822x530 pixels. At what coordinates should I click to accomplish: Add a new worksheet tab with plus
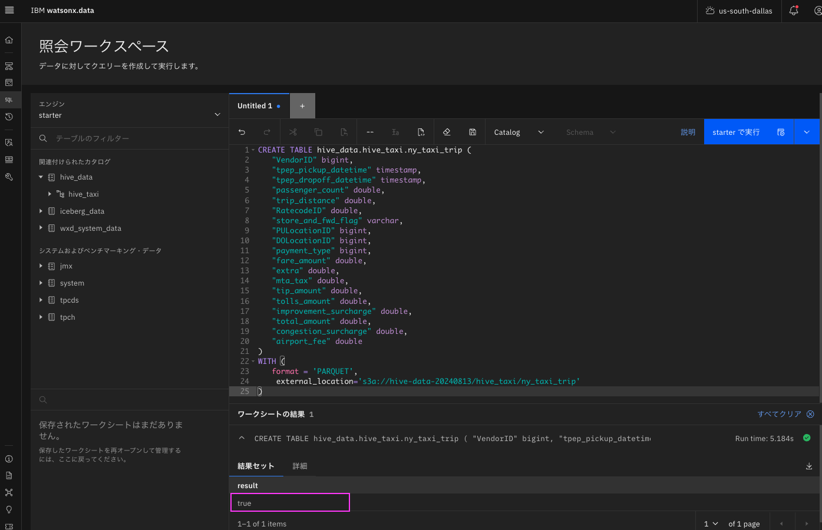[302, 106]
